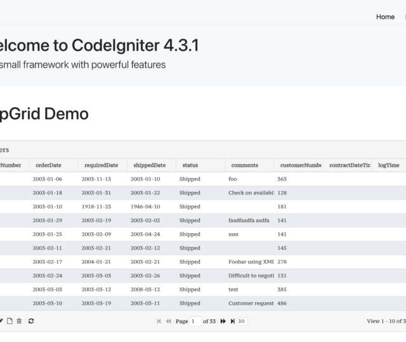Sort by the requiredDate column header
The width and height of the screenshot is (406, 342).
coord(101,165)
